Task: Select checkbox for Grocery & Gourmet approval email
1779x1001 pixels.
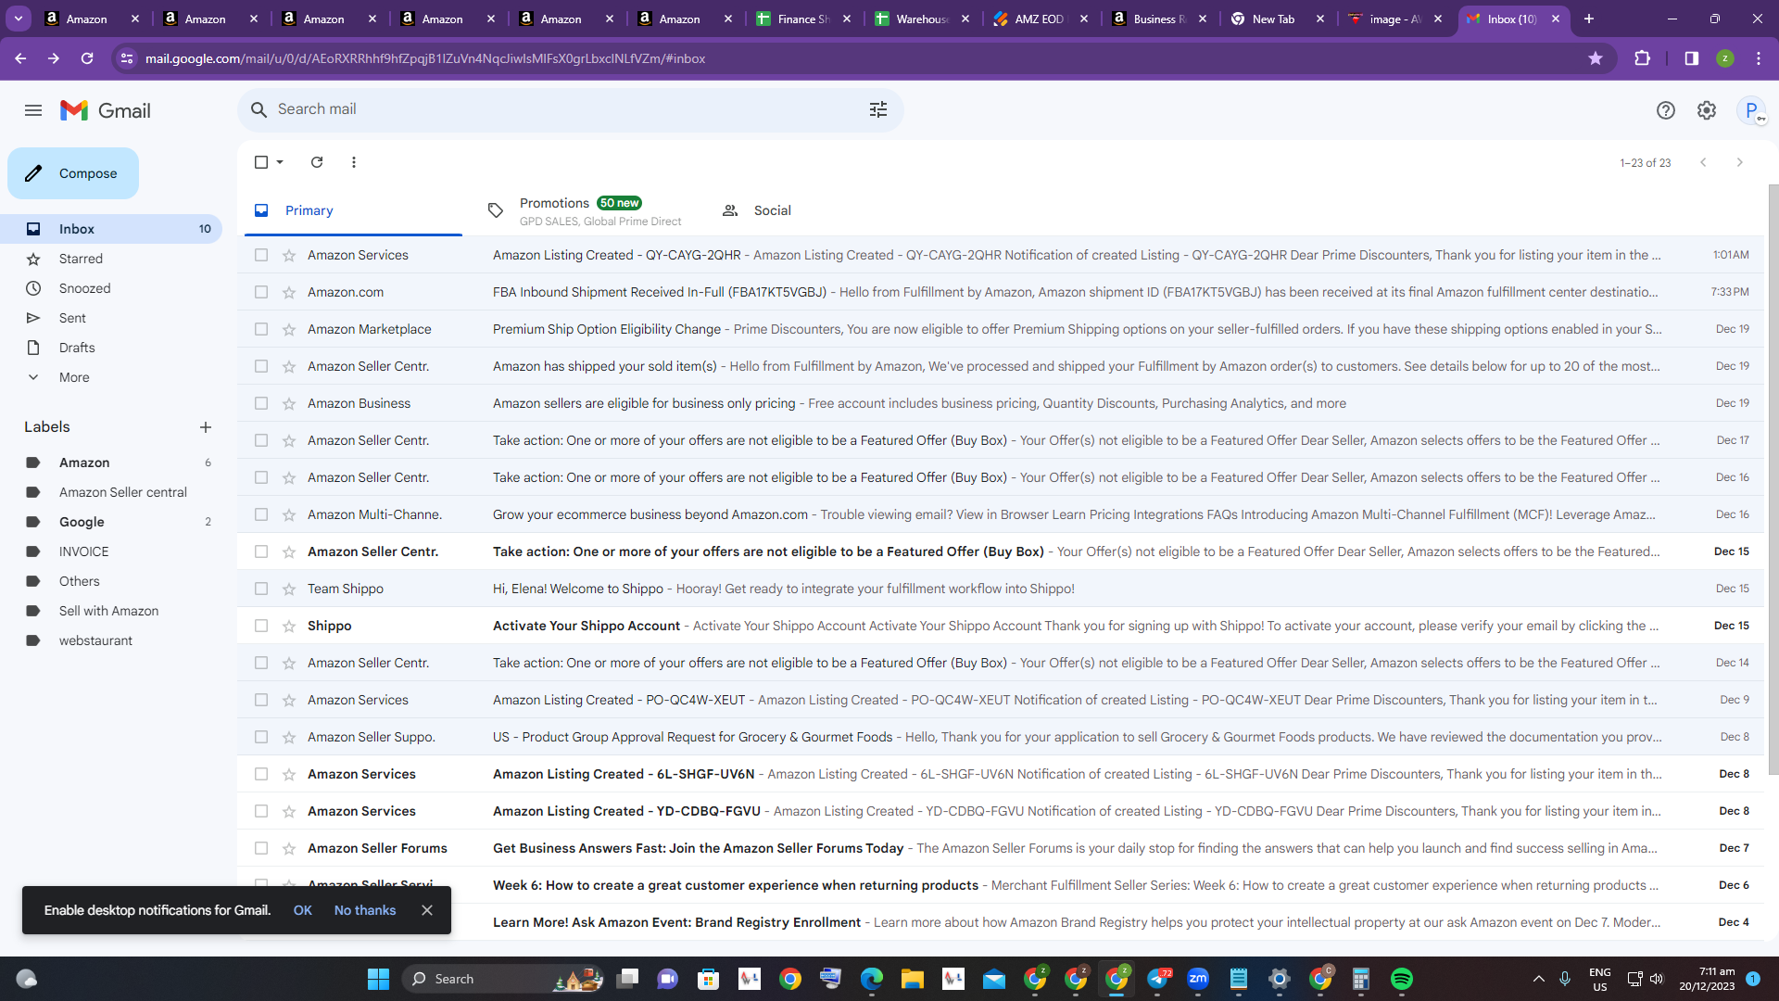Action: pos(261,737)
